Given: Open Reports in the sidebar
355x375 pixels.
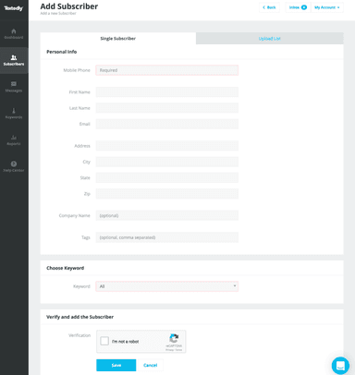Looking at the screenshot, I should click(x=14, y=139).
